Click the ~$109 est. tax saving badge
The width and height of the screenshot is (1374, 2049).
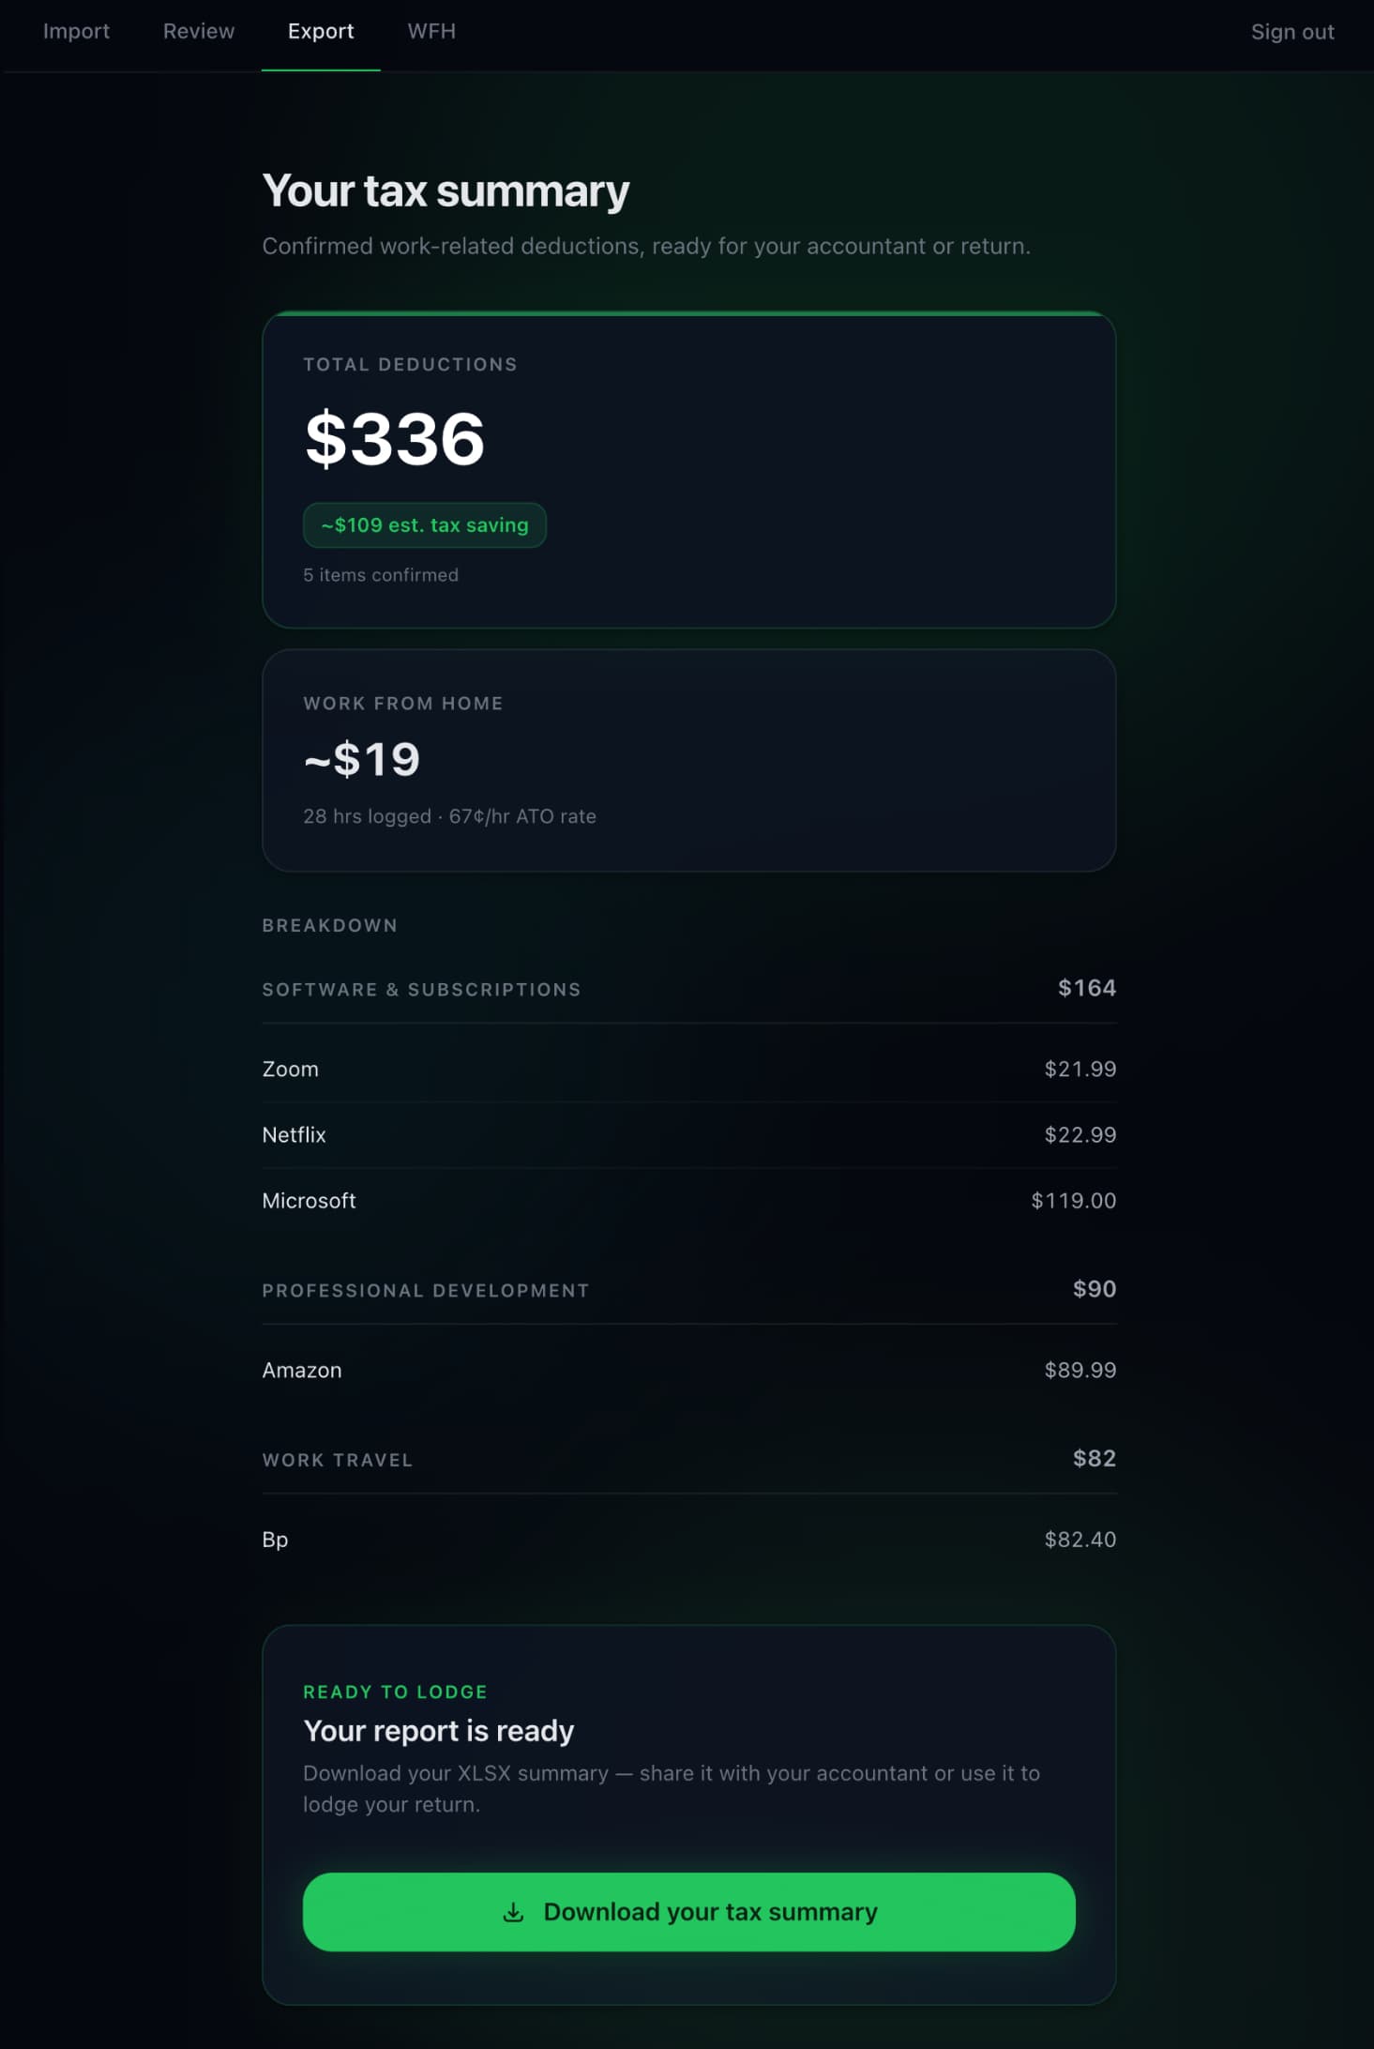424,525
